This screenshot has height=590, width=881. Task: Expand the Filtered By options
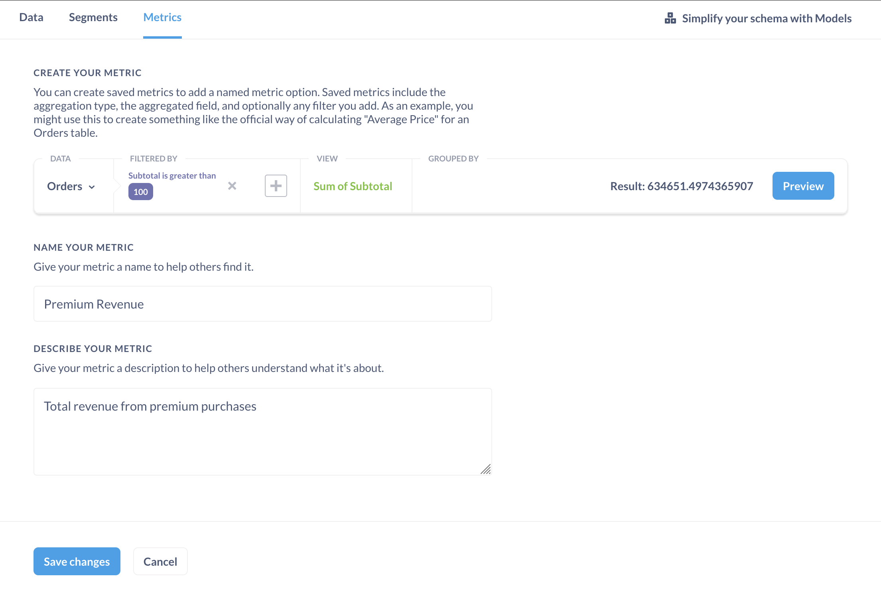pos(275,186)
